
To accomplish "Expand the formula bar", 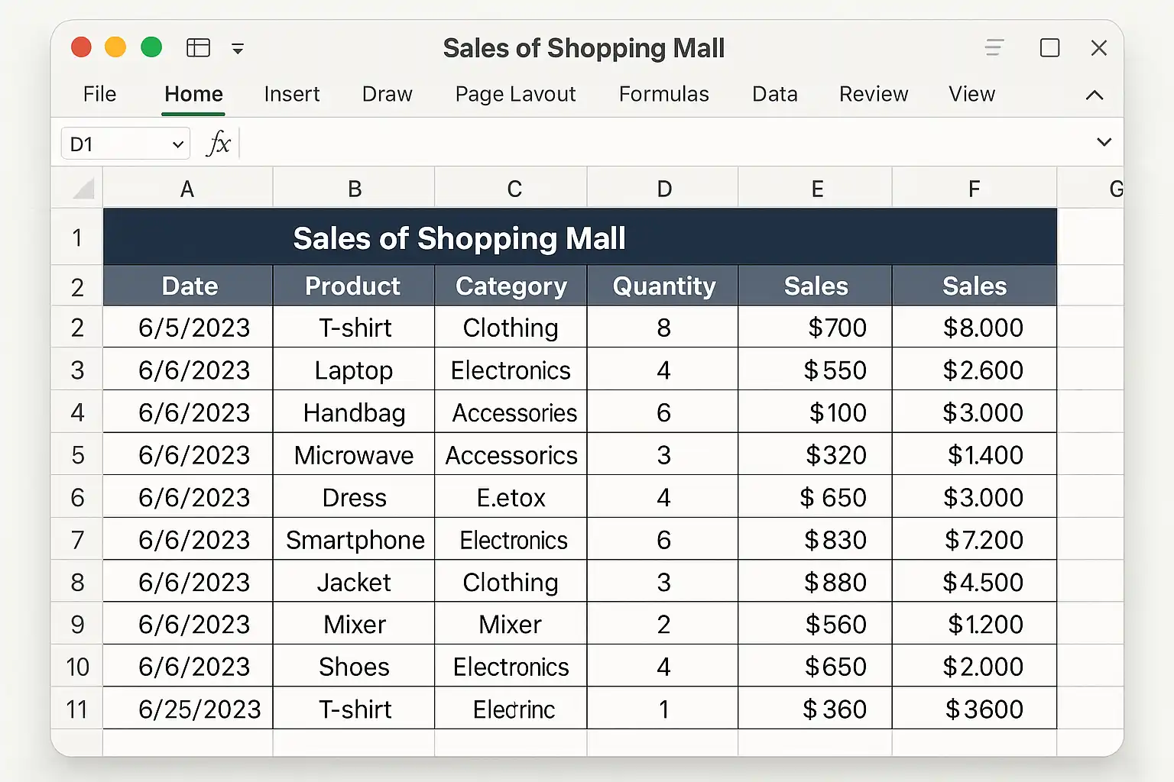I will click(1104, 142).
